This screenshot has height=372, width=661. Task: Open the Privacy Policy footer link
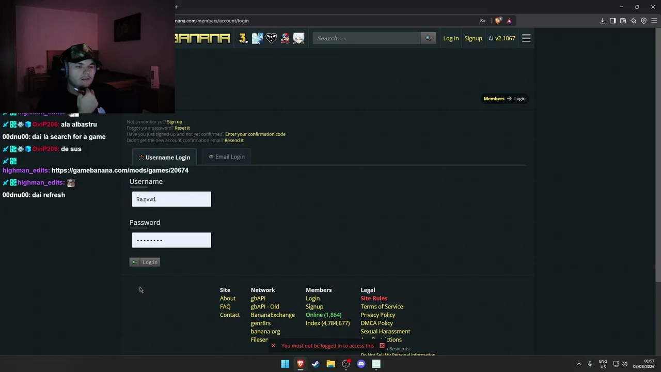point(377,315)
